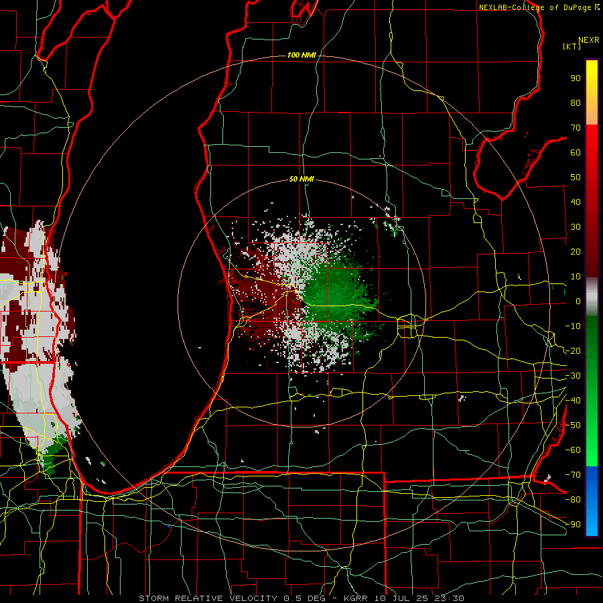Click the positive 70 scale value

click(576, 128)
